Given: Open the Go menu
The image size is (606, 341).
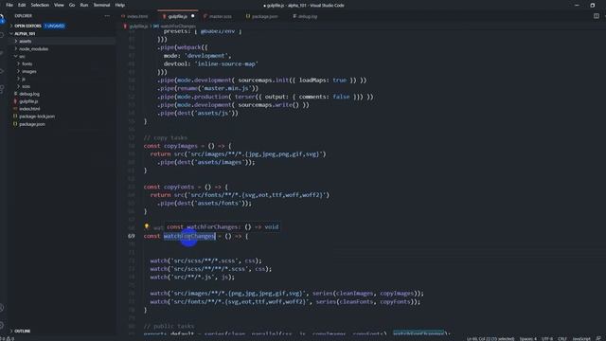Looking at the screenshot, I should (x=72, y=5).
